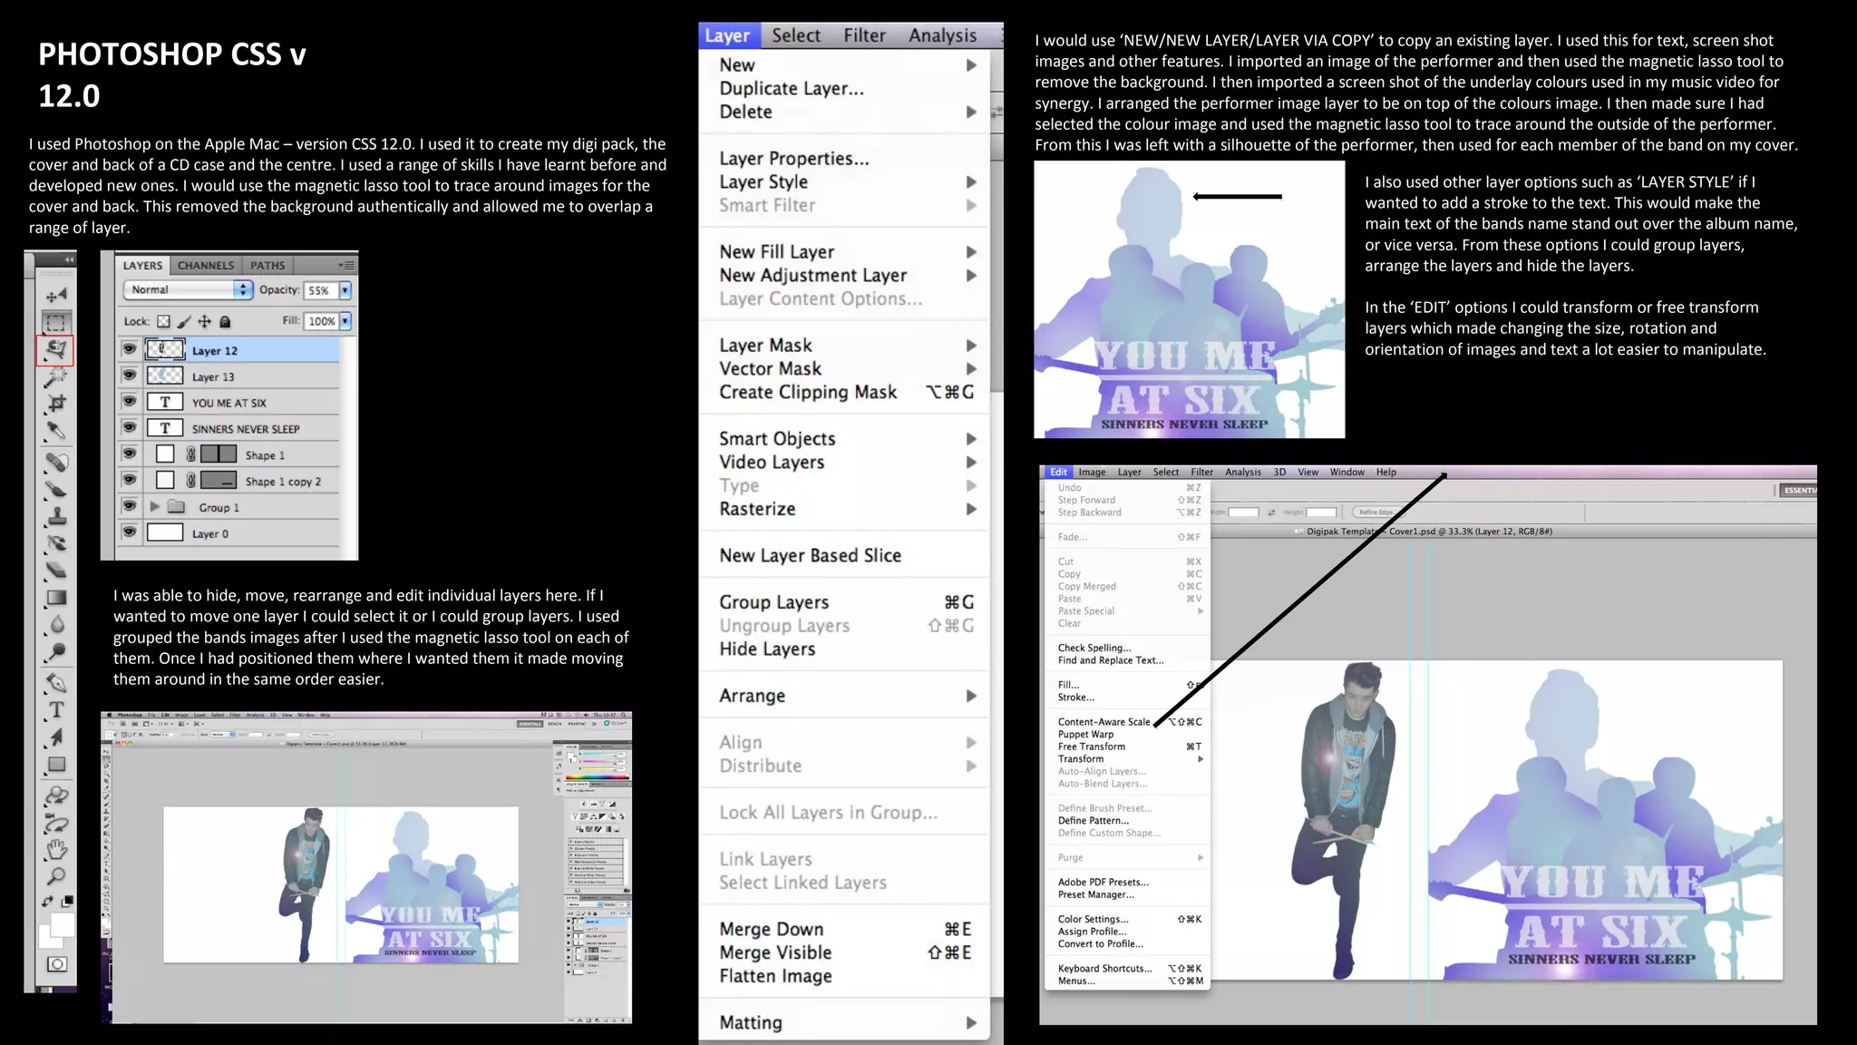Screen dimensions: 1857x1045
Task: Select the Move tool in the toolbox
Action: point(56,295)
